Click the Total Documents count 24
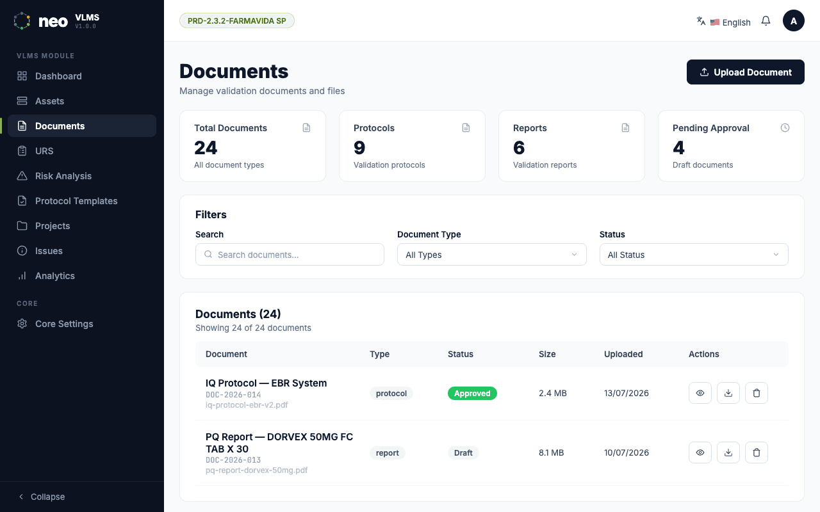This screenshot has height=512, width=820. (206, 148)
